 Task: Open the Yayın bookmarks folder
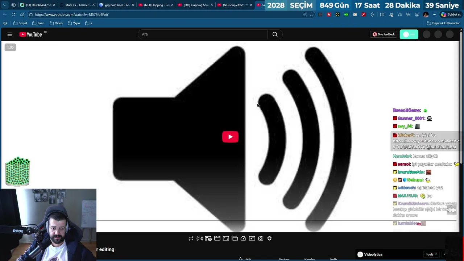[74, 23]
